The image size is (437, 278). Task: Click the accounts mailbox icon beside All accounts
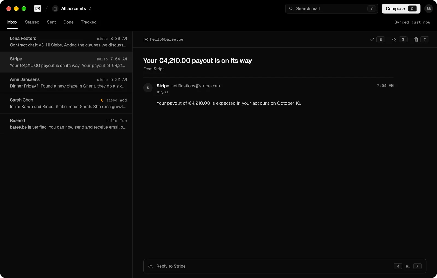[x=55, y=9]
